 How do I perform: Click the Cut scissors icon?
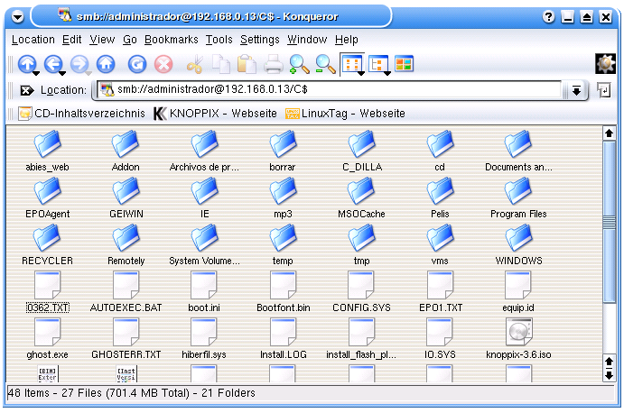tap(194, 64)
